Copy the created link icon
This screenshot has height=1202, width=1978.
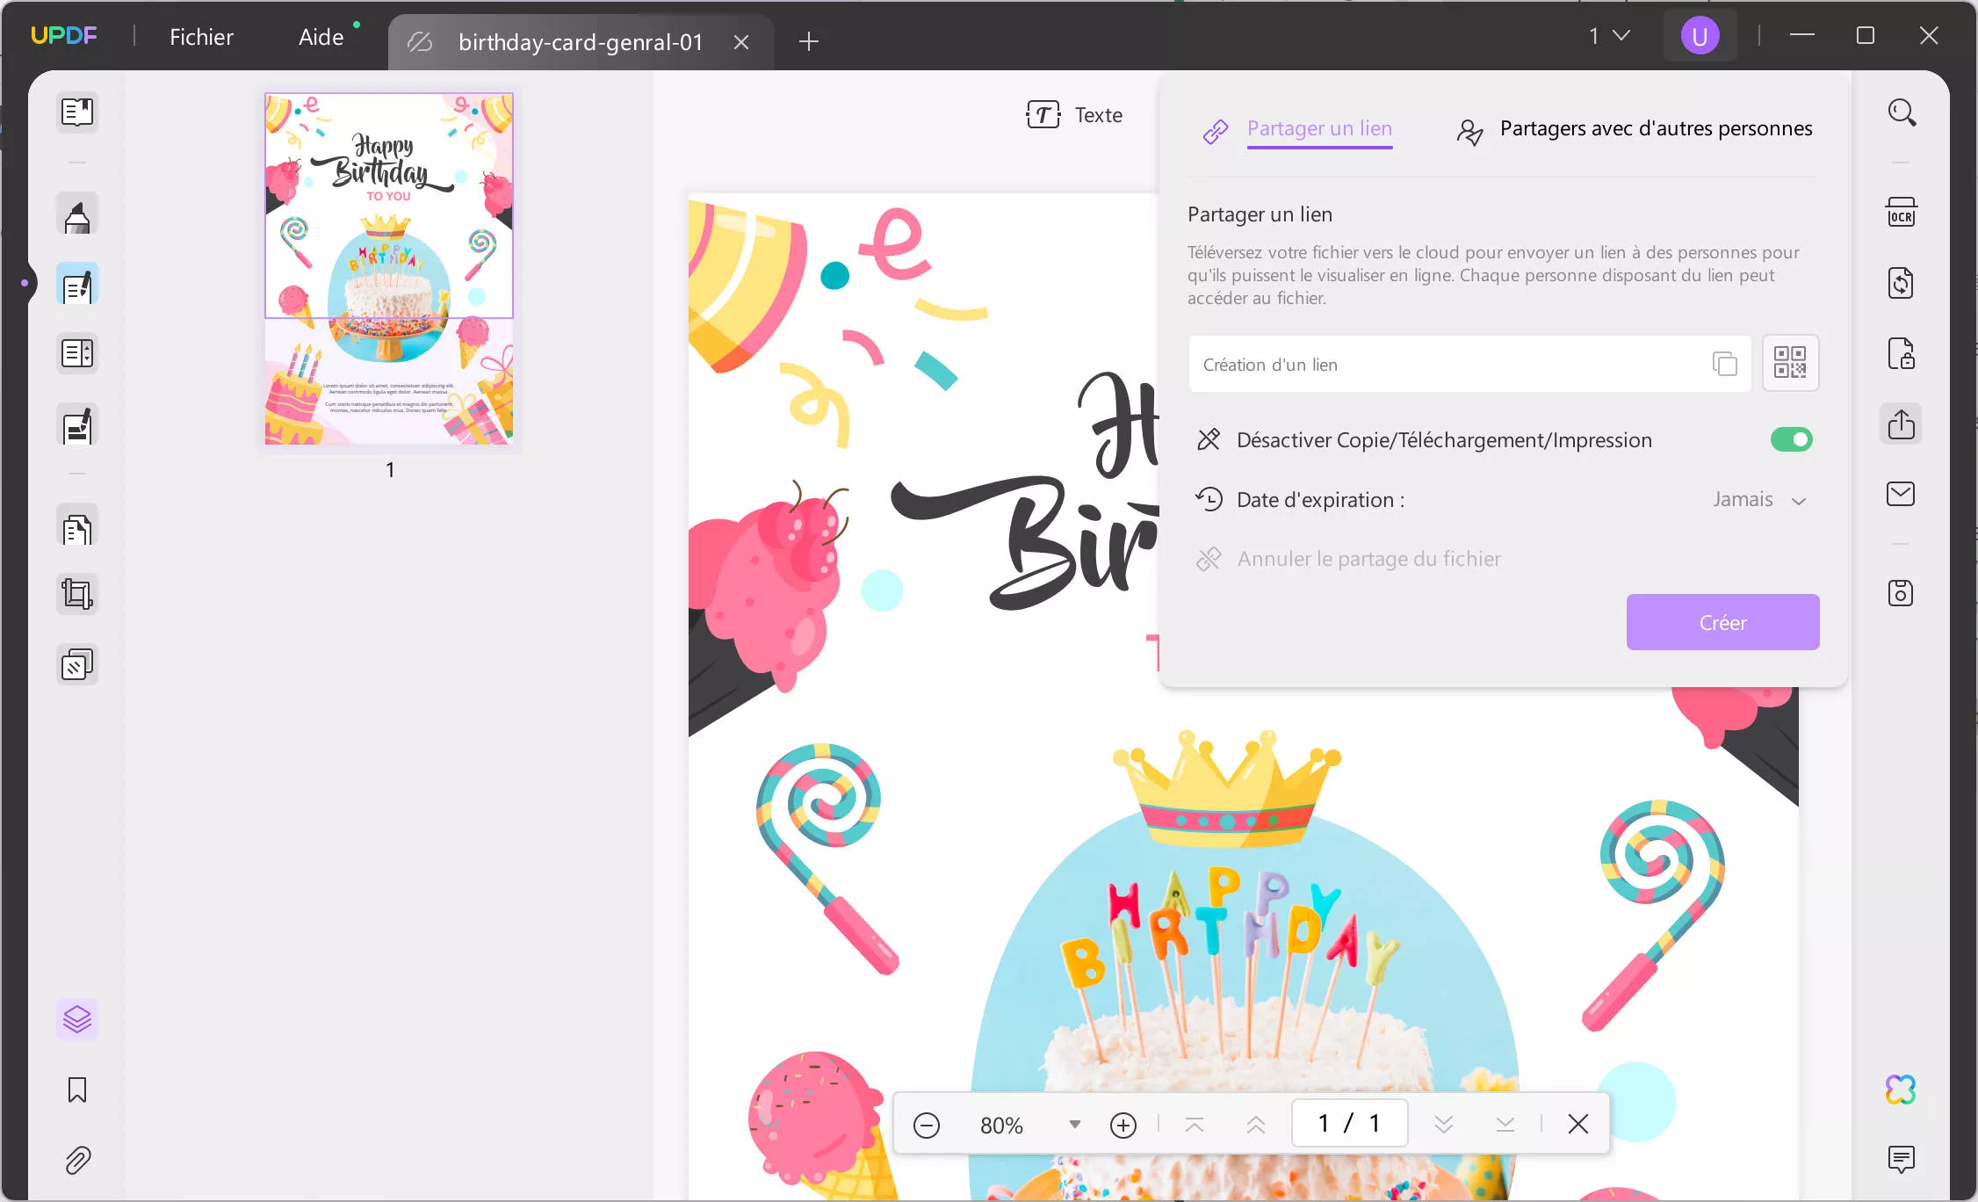(1724, 364)
